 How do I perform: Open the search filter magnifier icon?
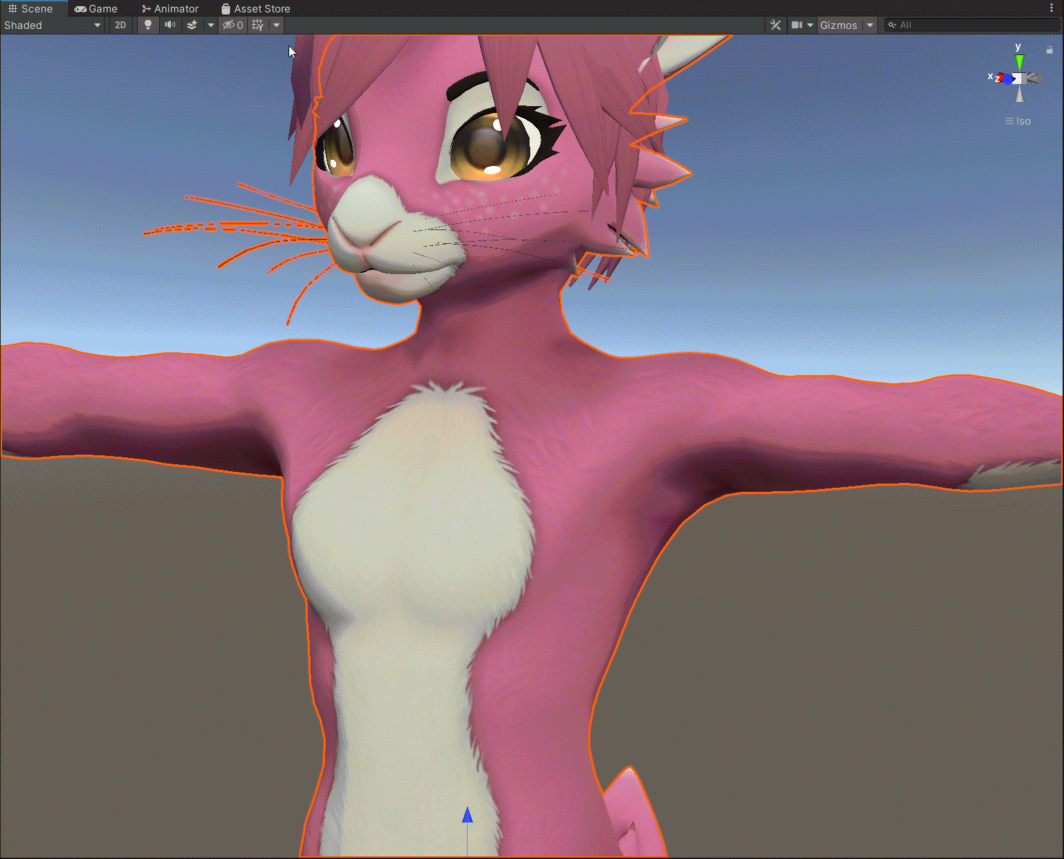coord(892,25)
